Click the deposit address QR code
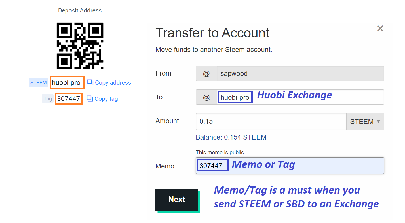The width and height of the screenshot is (405, 223). [x=80, y=46]
